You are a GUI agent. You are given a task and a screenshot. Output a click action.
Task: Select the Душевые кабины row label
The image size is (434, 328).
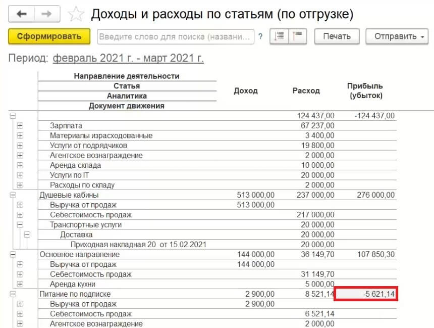(x=69, y=195)
